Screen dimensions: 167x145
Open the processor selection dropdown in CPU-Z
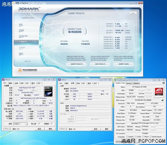pyautogui.click(x=20, y=124)
